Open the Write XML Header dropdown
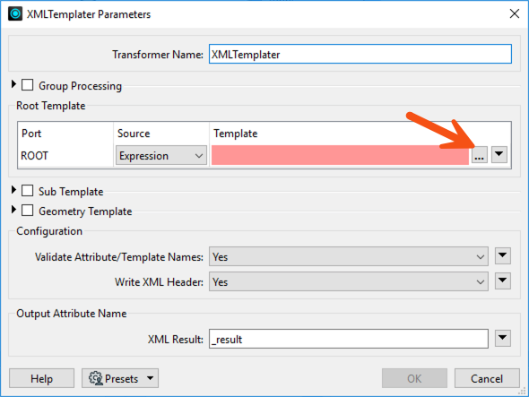529x397 pixels. point(349,281)
